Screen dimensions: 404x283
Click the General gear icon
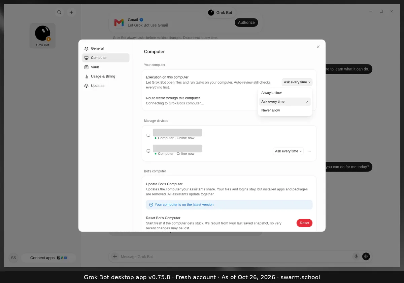87,49
